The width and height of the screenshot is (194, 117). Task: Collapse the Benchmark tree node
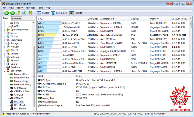pyautogui.click(x=5, y=71)
